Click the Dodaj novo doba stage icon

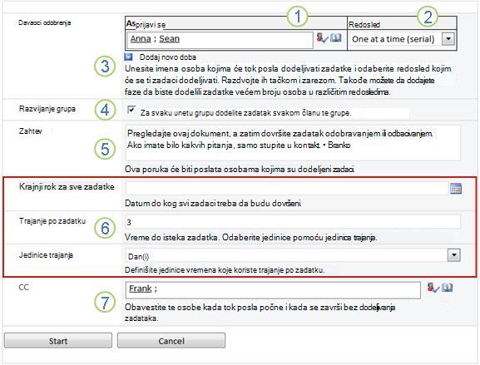(x=129, y=57)
